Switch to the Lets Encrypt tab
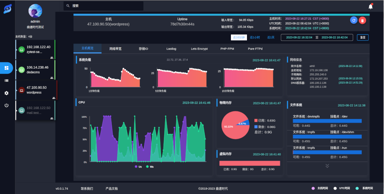The width and height of the screenshot is (384, 194). click(199, 49)
